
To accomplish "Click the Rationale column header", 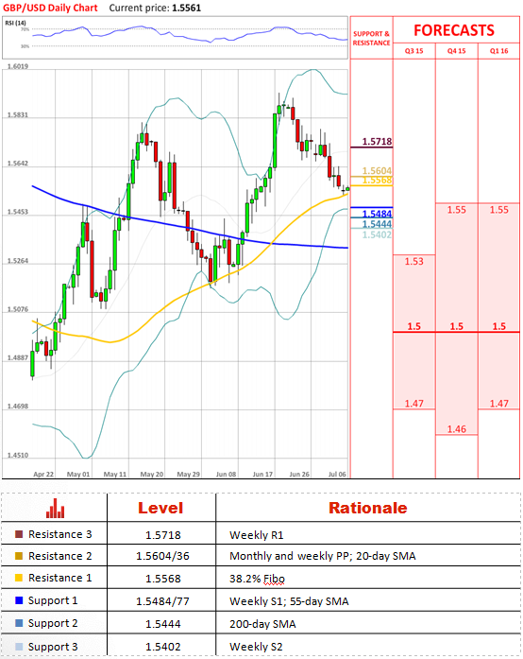I will point(367,508).
